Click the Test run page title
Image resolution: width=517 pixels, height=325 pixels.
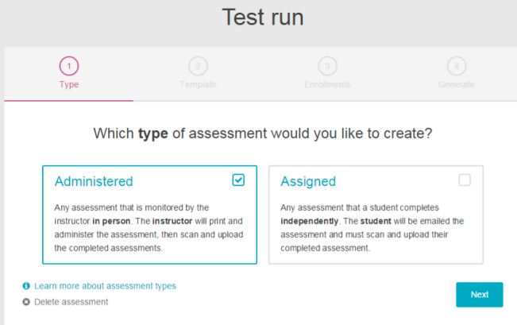262,17
